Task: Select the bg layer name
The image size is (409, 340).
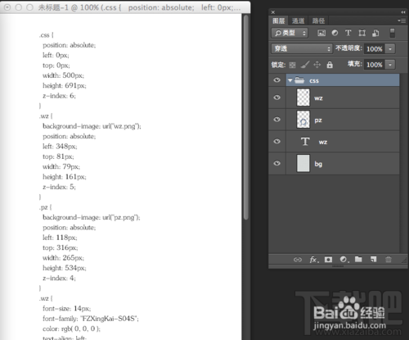Action: pyautogui.click(x=318, y=164)
